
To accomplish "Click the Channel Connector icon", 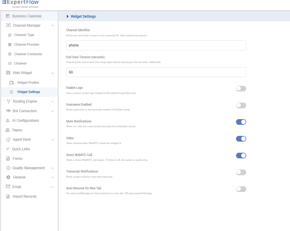I will pos(10,54).
